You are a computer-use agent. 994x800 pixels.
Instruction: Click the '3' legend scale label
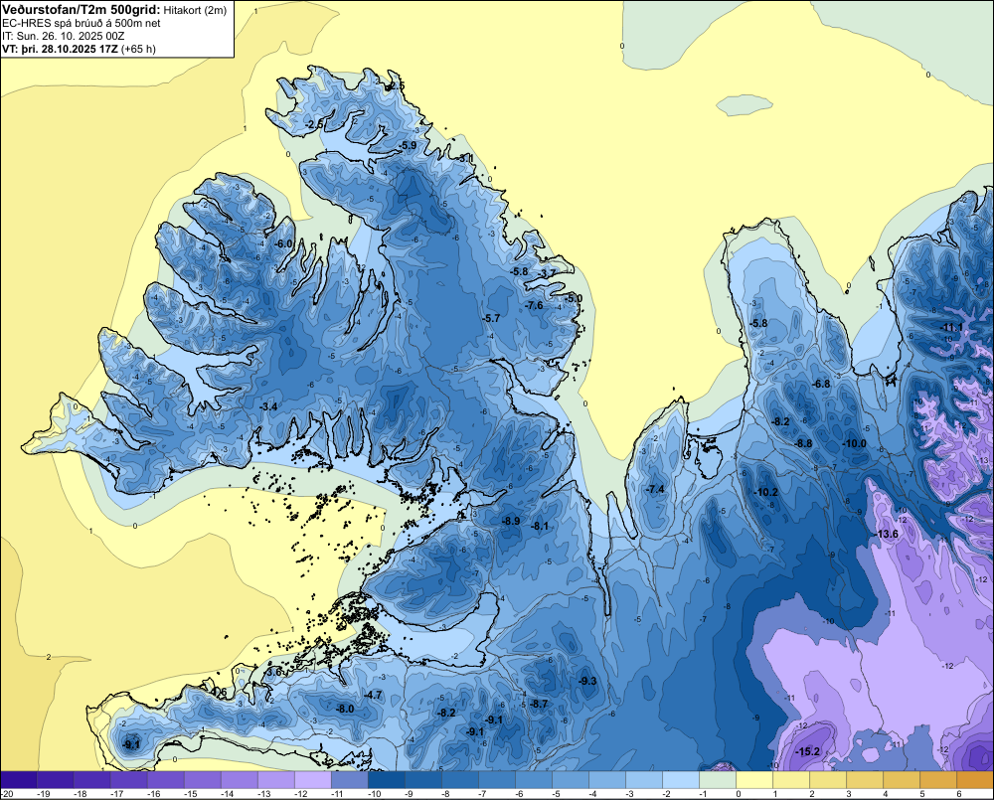[x=848, y=794]
